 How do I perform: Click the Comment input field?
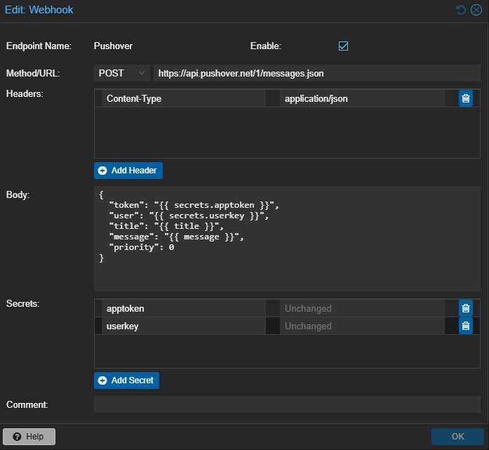click(x=287, y=405)
